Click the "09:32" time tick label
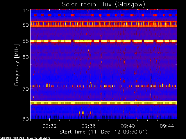 49,126
